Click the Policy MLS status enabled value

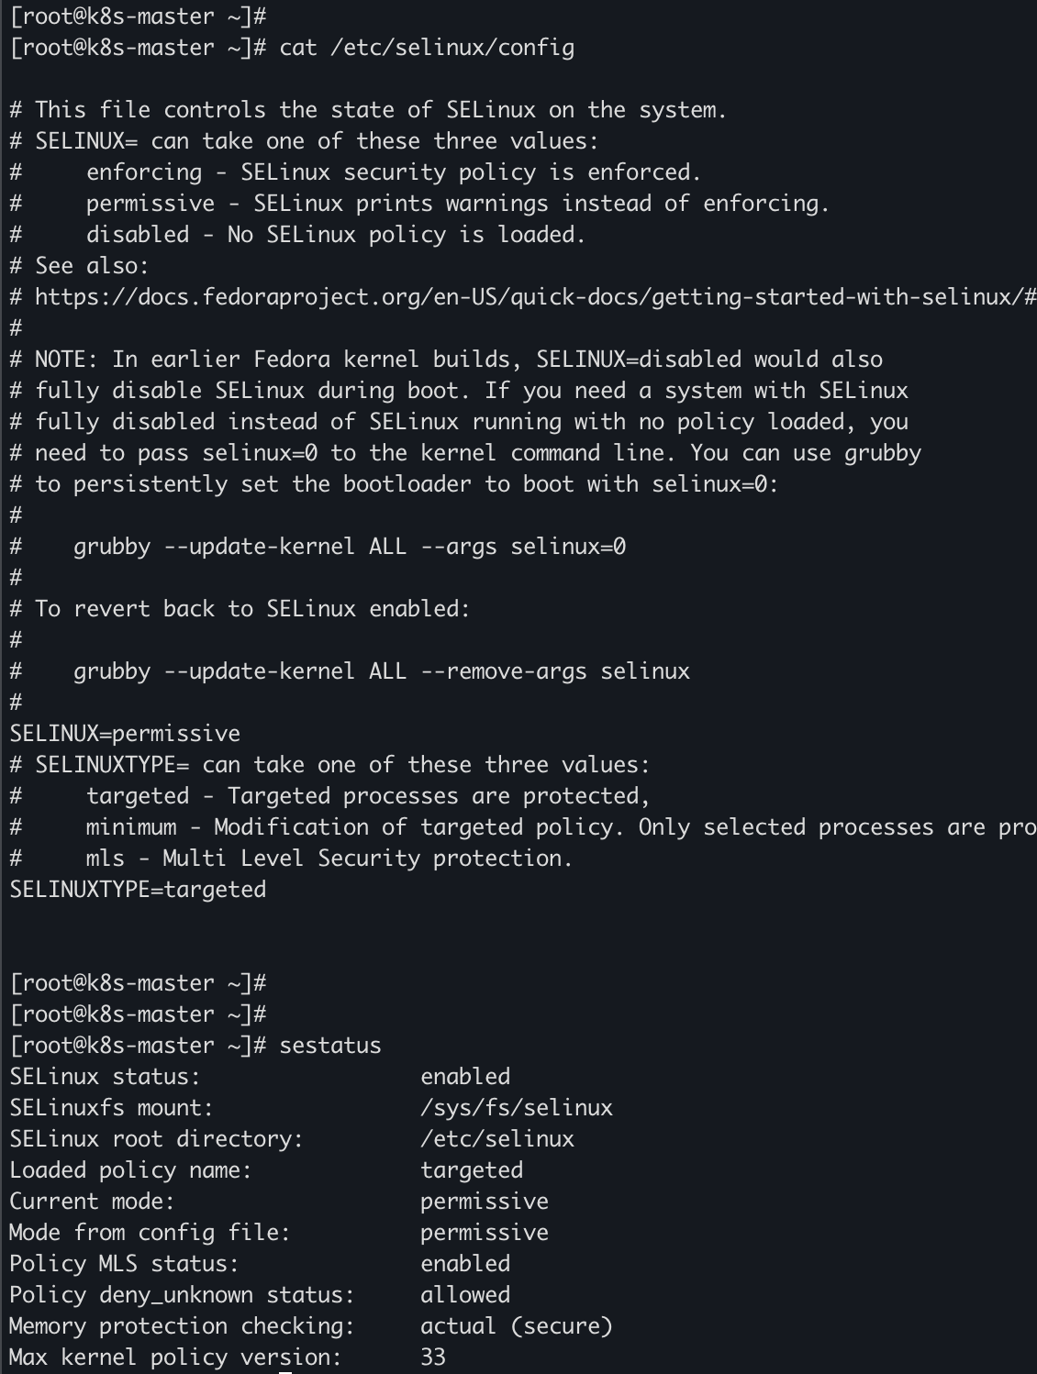(x=465, y=1264)
